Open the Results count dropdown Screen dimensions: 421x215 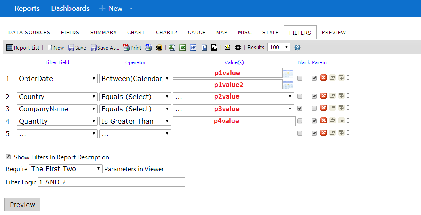click(279, 48)
